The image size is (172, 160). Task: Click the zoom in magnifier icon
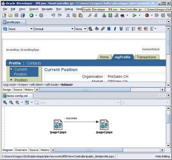[5, 102]
